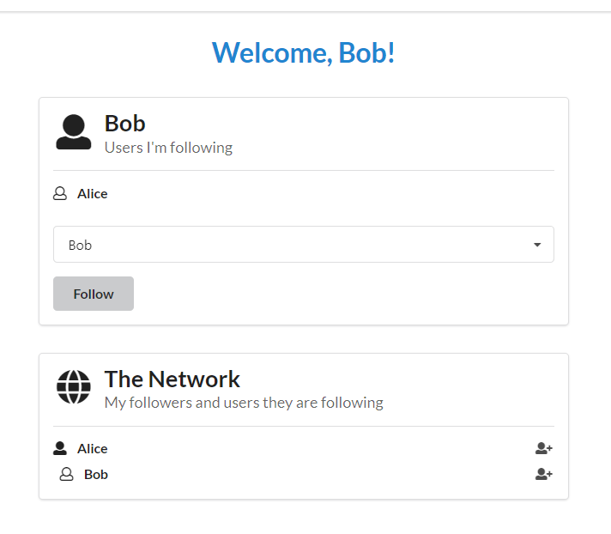Click the Welcome, Bob! page heading

[x=304, y=52]
